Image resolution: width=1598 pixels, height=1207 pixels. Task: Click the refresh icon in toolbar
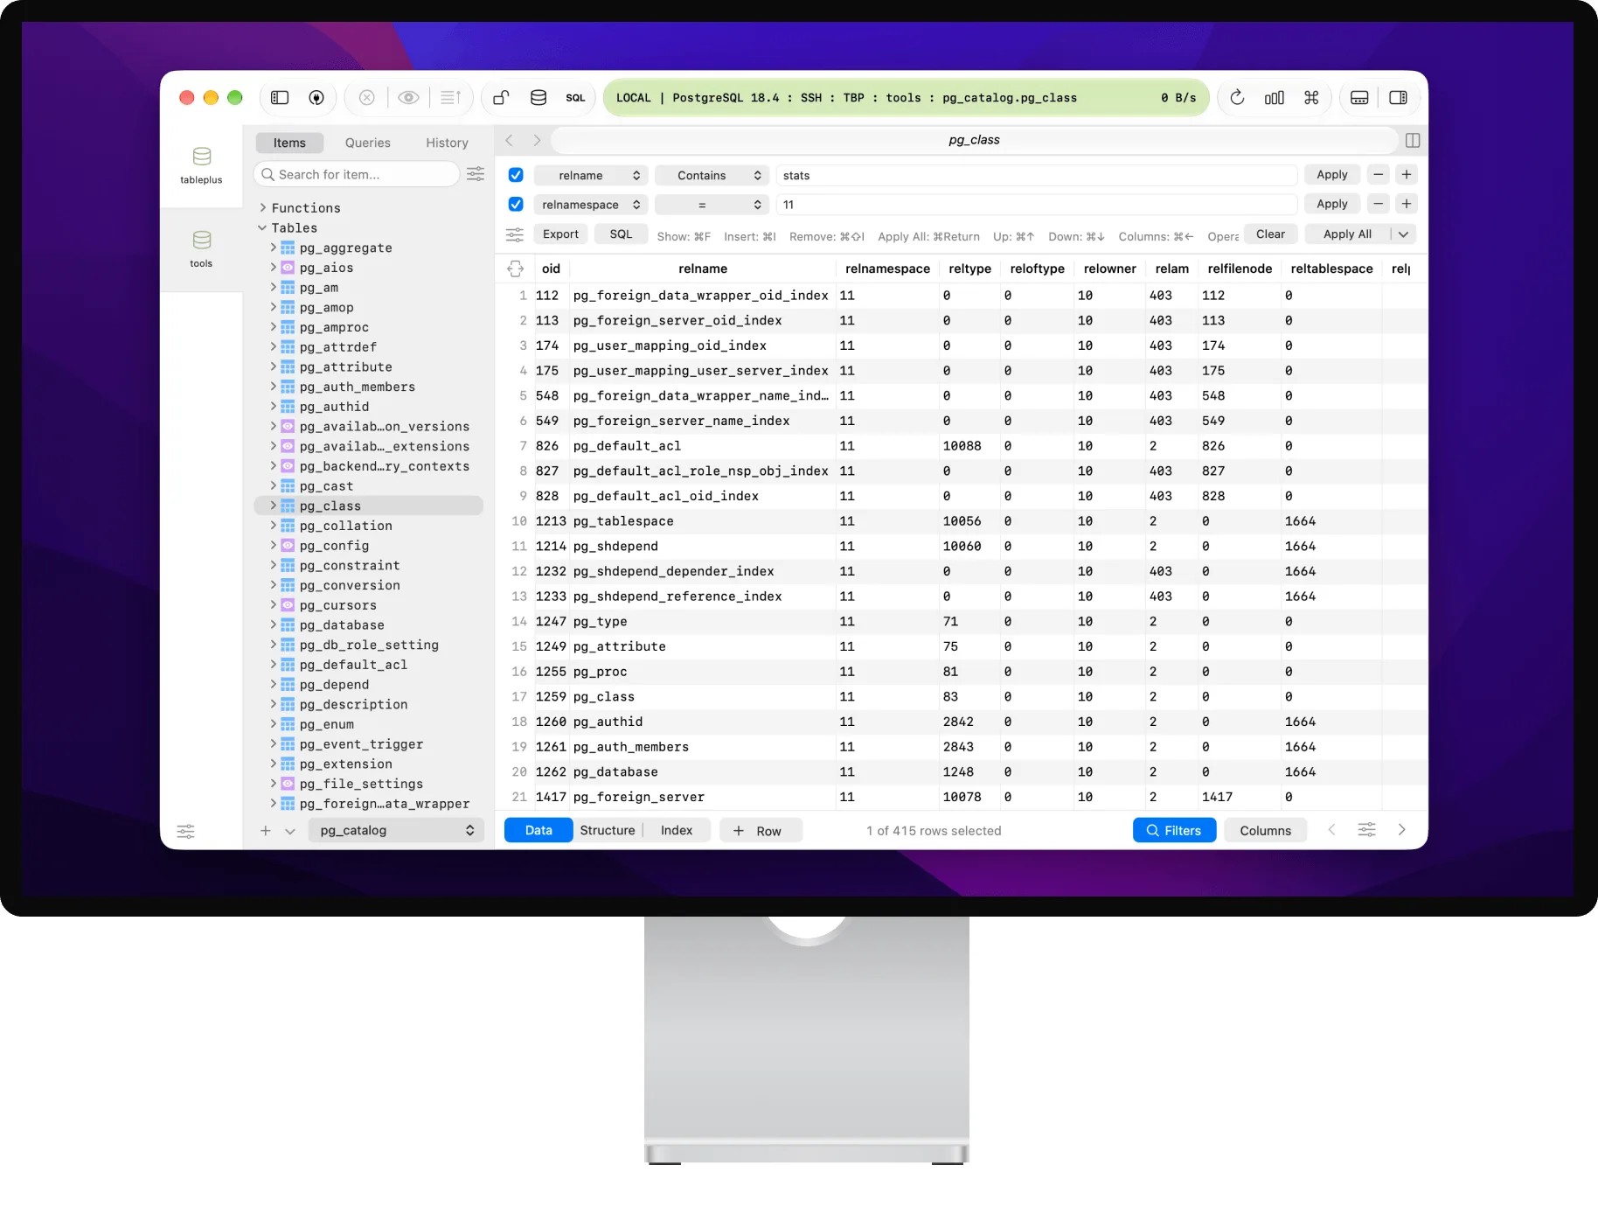point(1237,98)
